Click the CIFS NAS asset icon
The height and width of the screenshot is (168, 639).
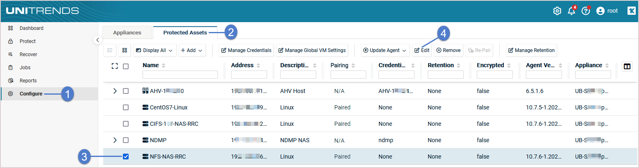pyautogui.click(x=145, y=124)
